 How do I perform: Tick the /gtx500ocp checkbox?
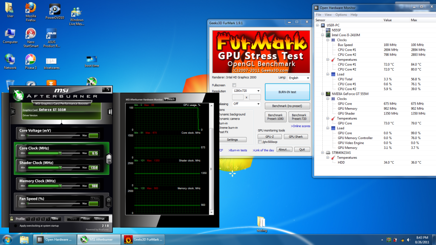pos(260,142)
